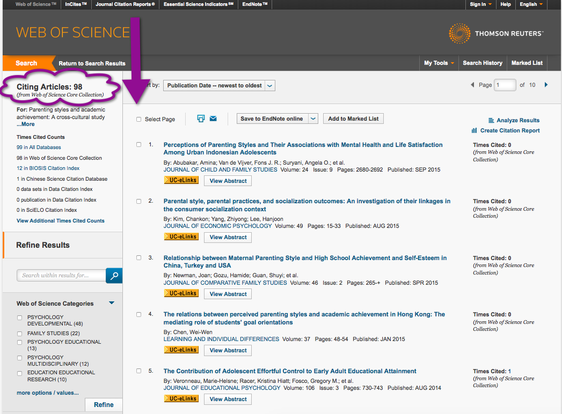
Task: Open the Marked List
Action: pos(527,63)
